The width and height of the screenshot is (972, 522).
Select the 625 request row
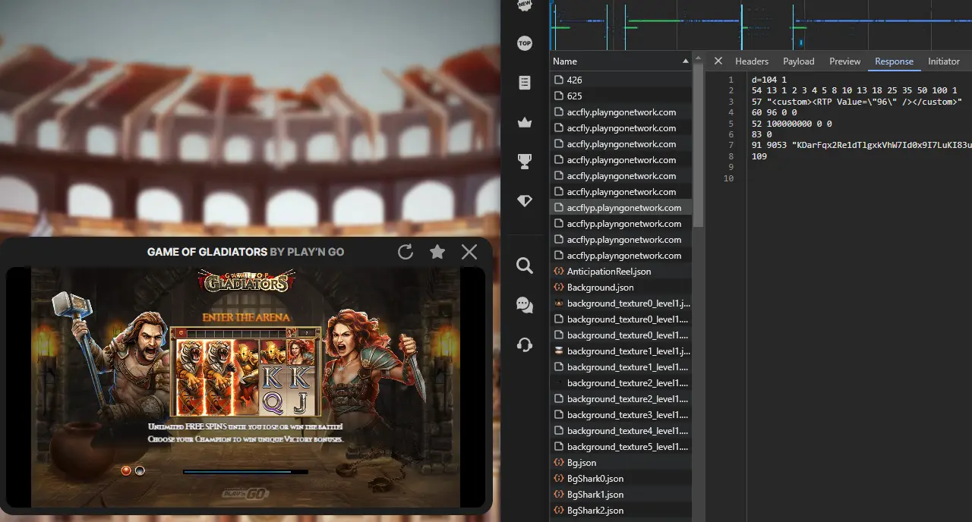[620, 96]
